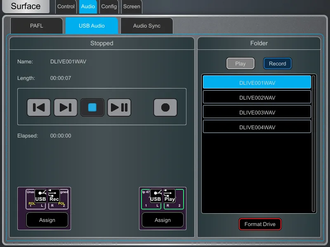This screenshot has width=330, height=247.
Task: Click the Surface header label
Action: [x=26, y=6]
